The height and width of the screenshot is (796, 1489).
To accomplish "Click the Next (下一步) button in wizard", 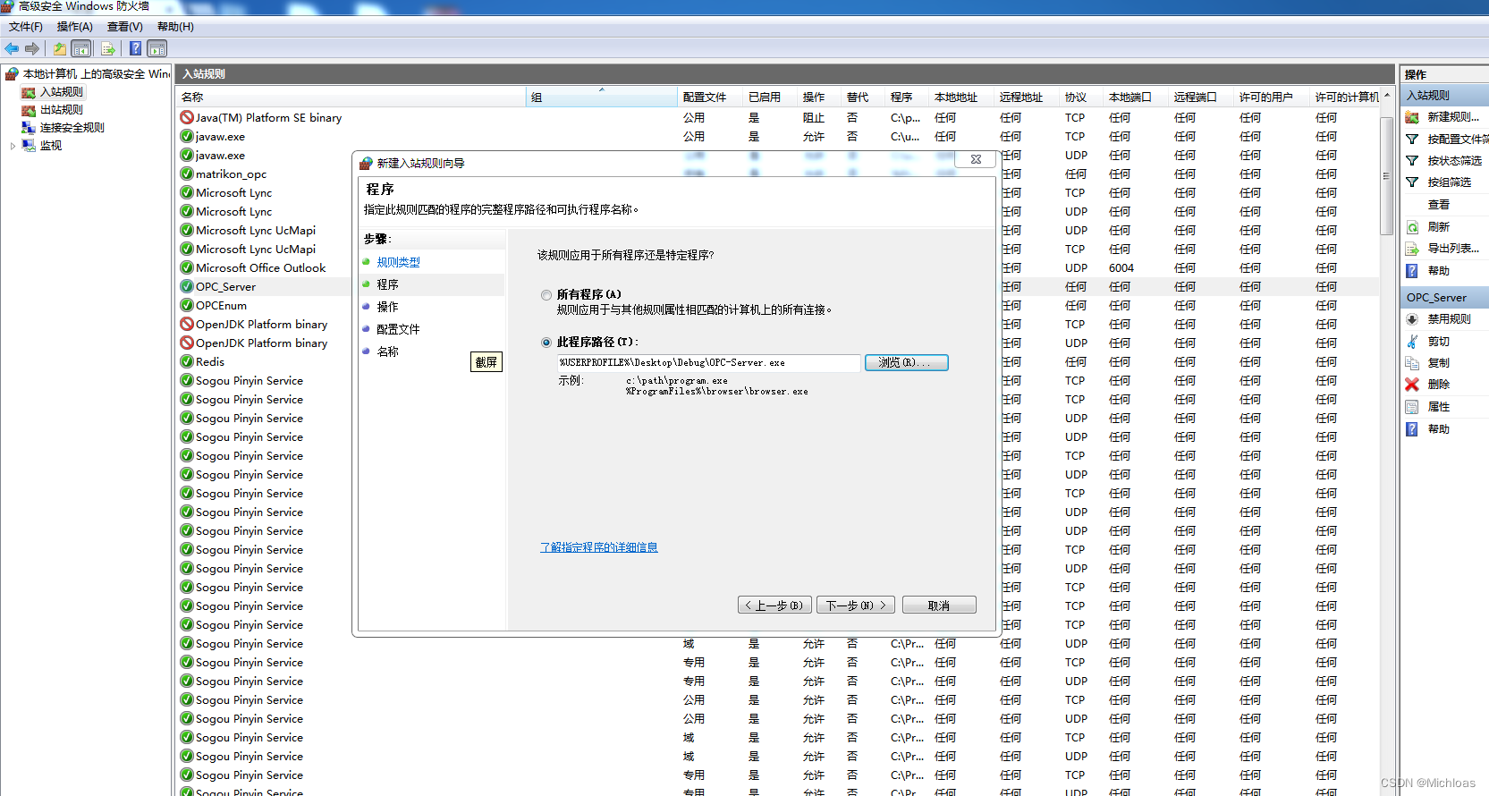I will tap(855, 605).
